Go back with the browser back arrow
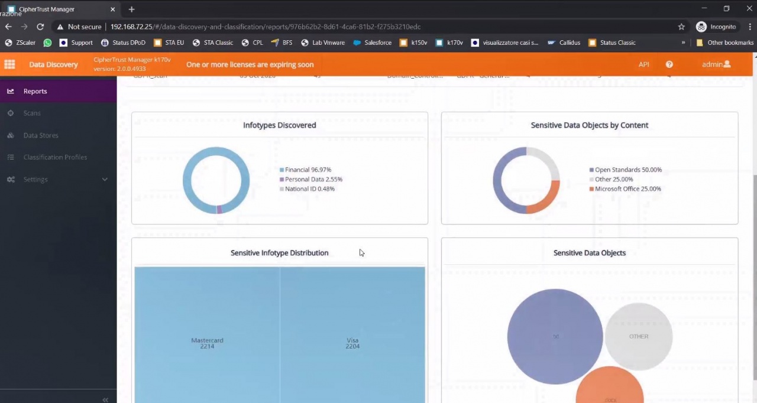757x403 pixels. coord(8,27)
